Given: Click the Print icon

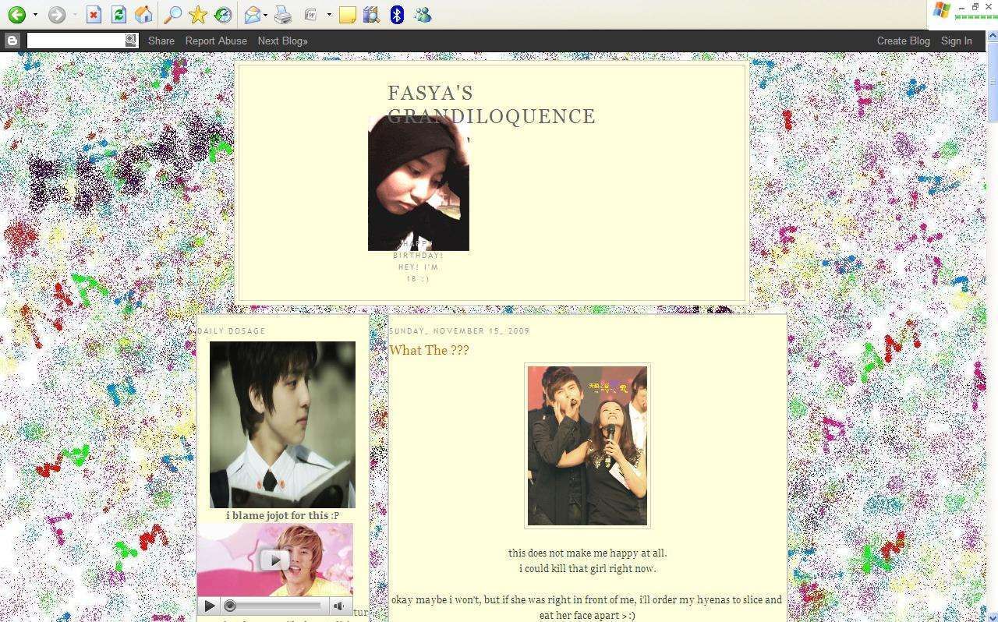Looking at the screenshot, I should (284, 15).
